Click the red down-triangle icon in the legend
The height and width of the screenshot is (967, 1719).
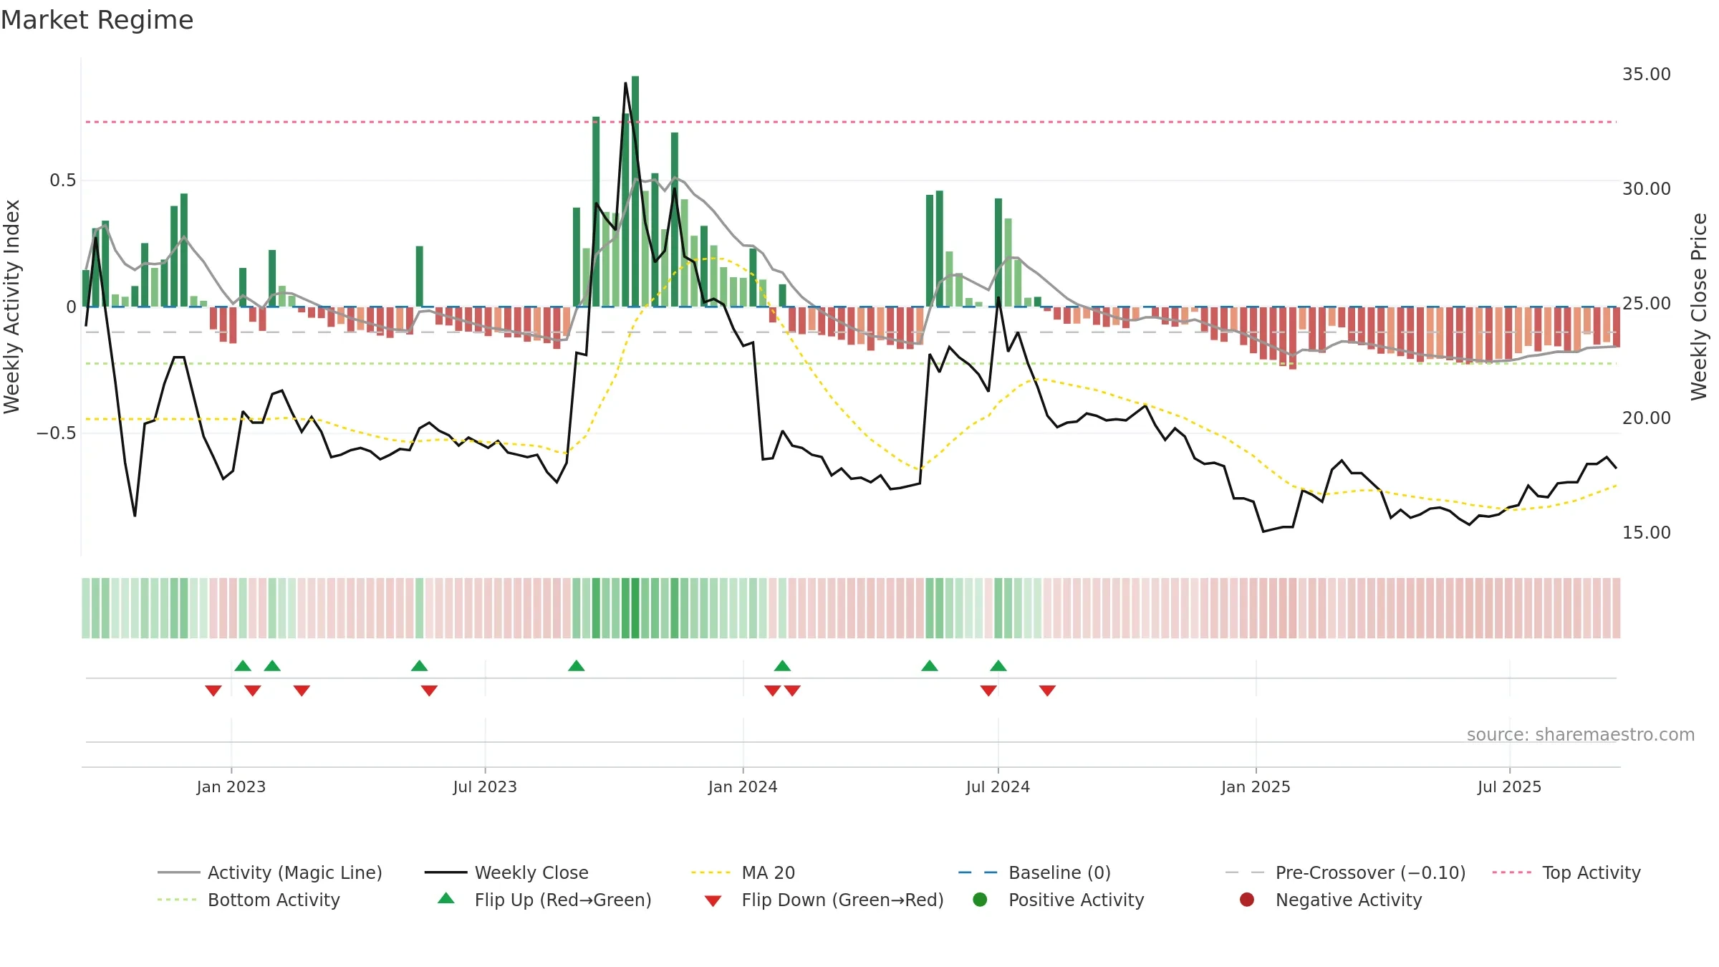[713, 901]
